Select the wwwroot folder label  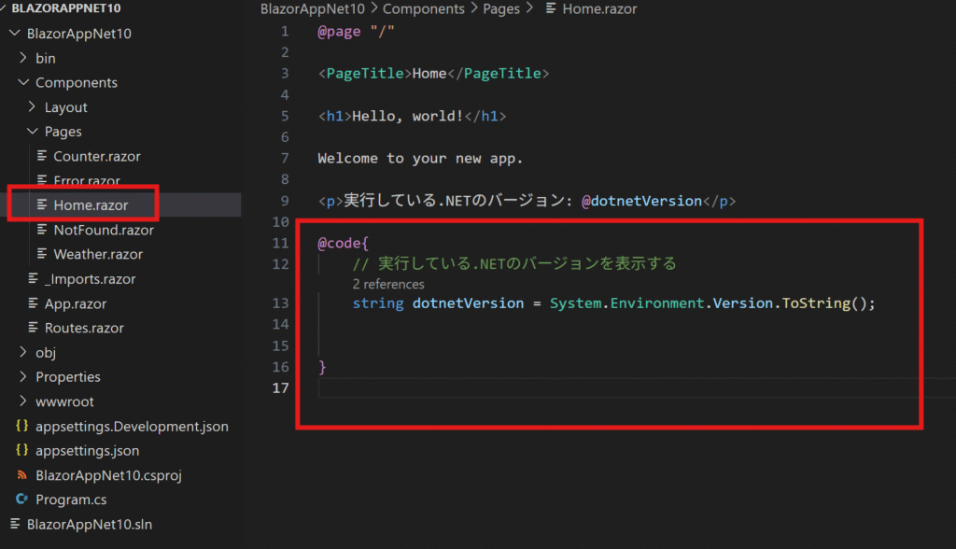coord(64,401)
